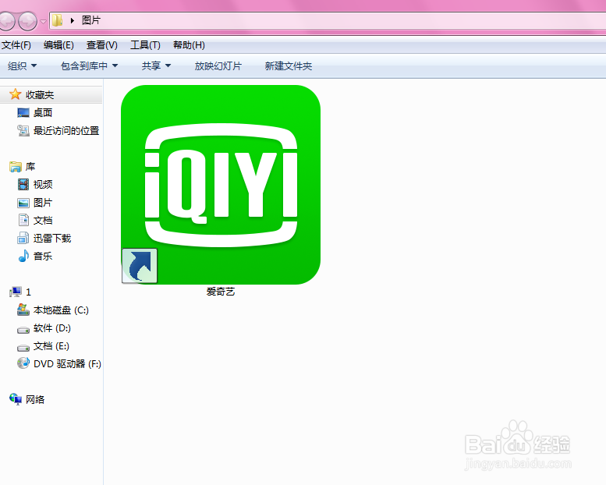This screenshot has height=485, width=606.
Task: Click the DVD 驱动器 (F:) disc icon
Action: [x=23, y=363]
